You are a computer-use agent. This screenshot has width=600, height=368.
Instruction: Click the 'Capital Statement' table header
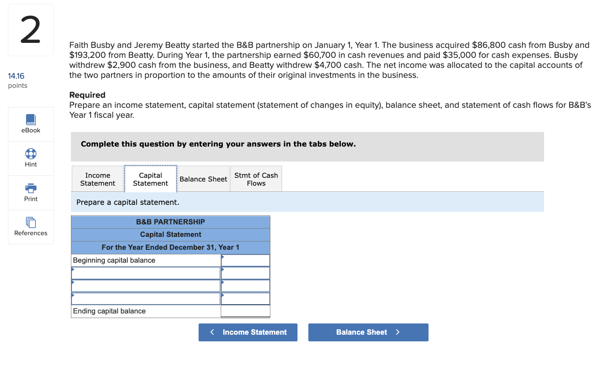click(x=171, y=234)
